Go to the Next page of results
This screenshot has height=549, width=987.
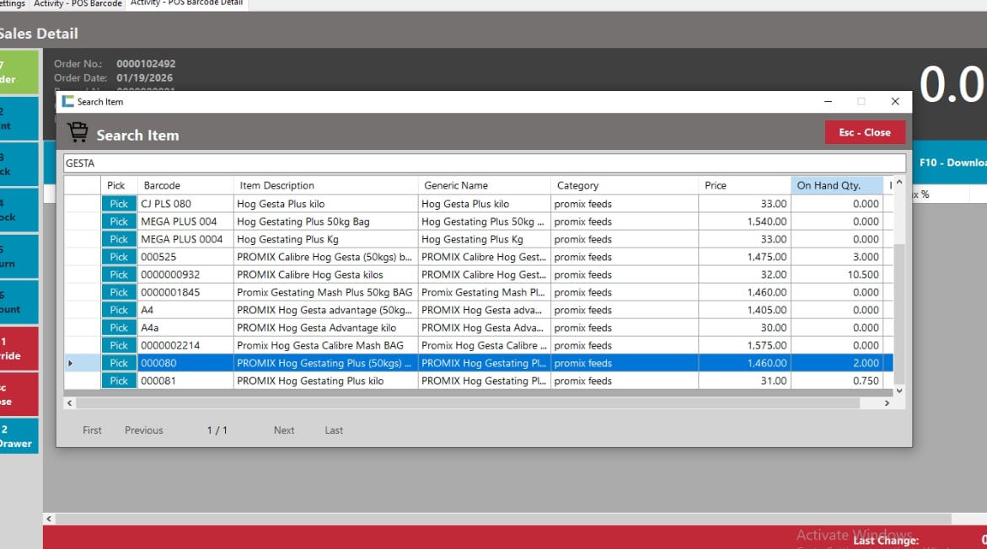(284, 430)
